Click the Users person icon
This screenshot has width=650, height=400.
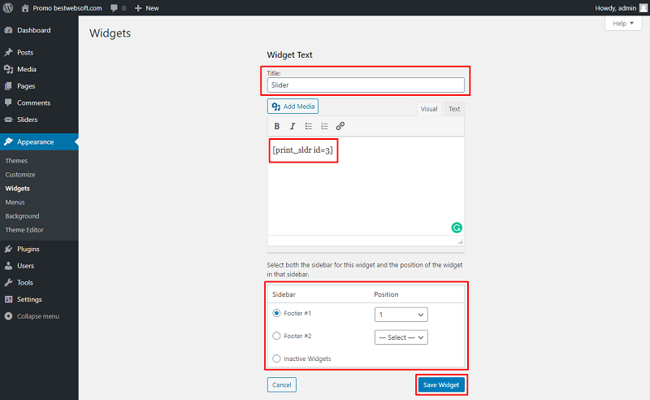point(8,266)
